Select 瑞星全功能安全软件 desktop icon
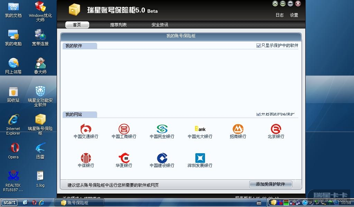354x207 pixels. click(x=40, y=96)
